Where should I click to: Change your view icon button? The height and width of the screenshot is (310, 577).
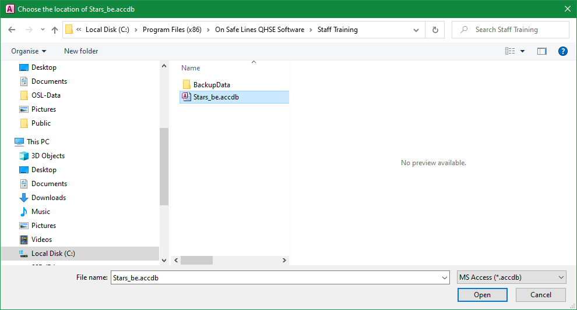click(510, 51)
